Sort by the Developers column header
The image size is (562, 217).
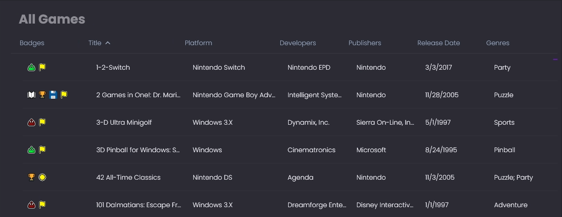click(297, 43)
